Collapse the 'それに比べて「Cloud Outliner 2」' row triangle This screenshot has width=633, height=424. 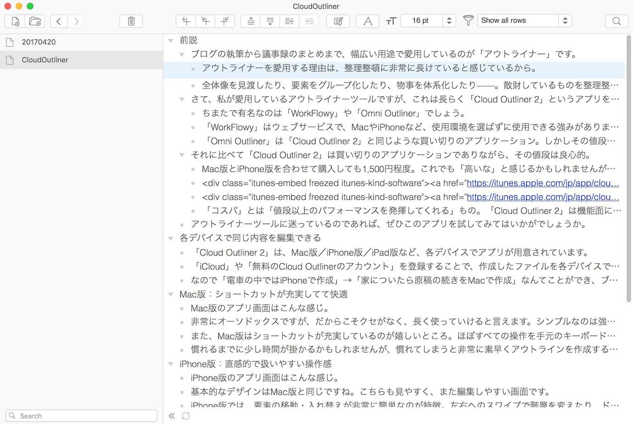pos(182,155)
